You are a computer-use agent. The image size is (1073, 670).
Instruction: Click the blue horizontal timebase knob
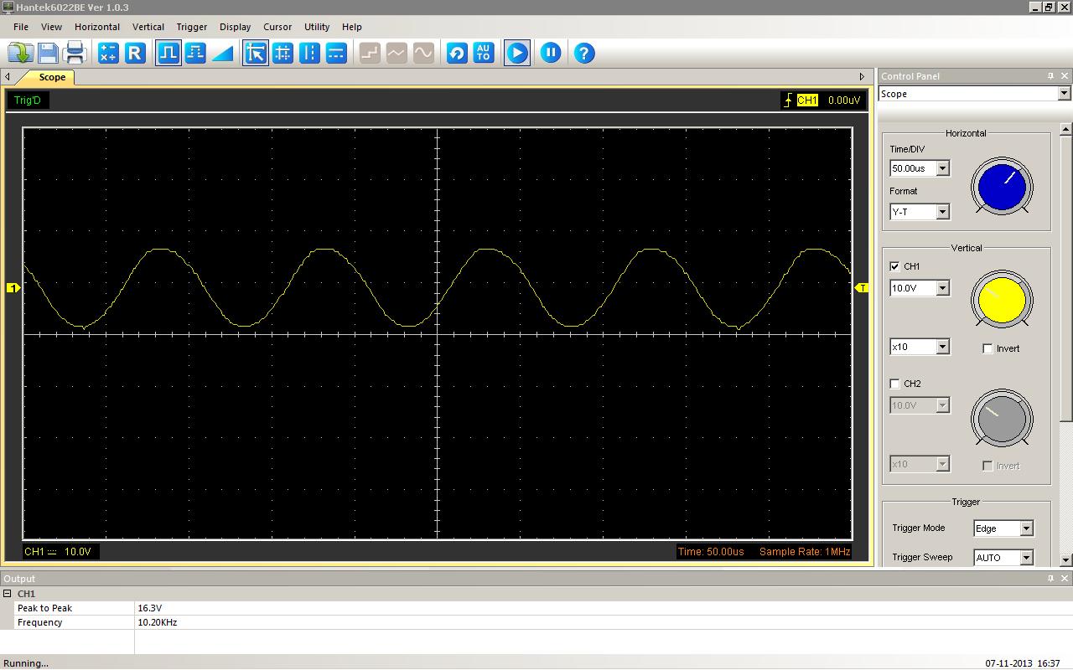pyautogui.click(x=1002, y=187)
